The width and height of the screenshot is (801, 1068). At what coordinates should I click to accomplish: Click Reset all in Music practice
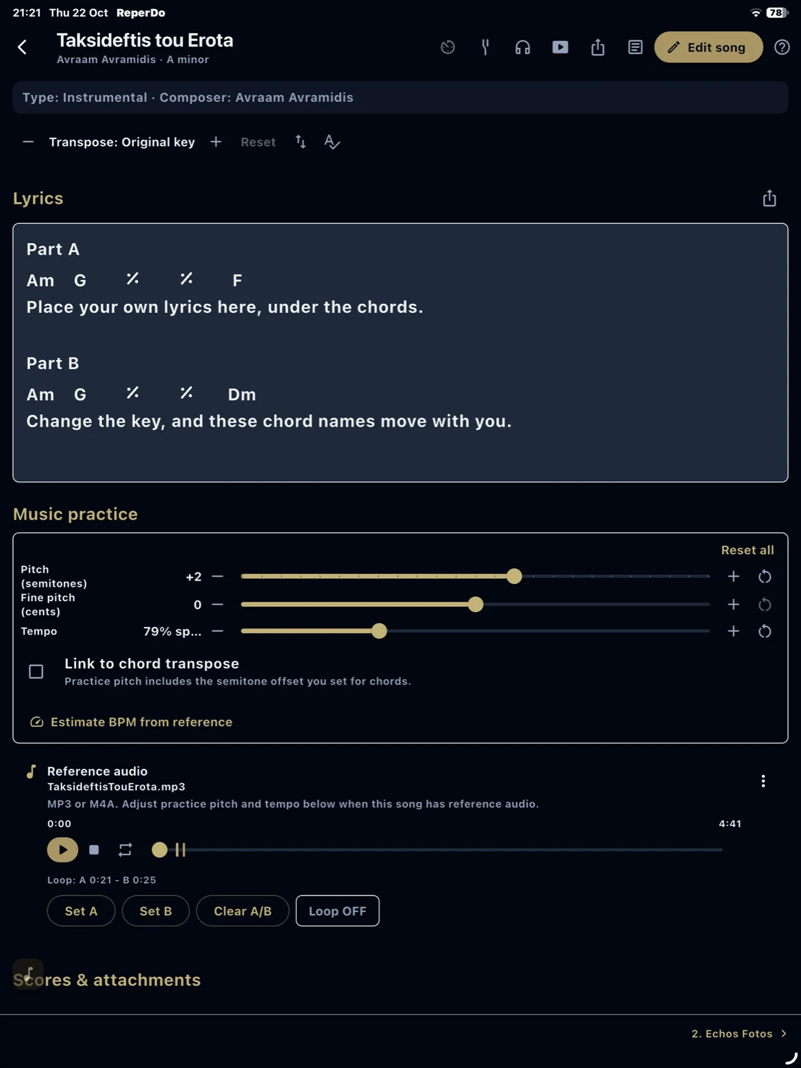748,550
